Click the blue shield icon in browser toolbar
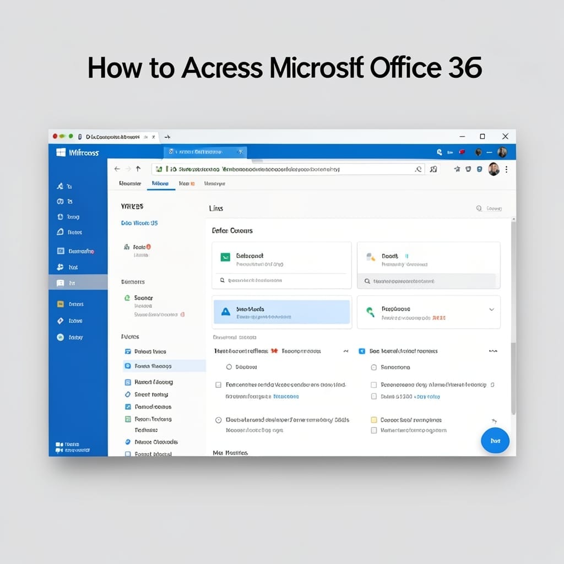Viewport: 564px width, 564px height. (480, 169)
